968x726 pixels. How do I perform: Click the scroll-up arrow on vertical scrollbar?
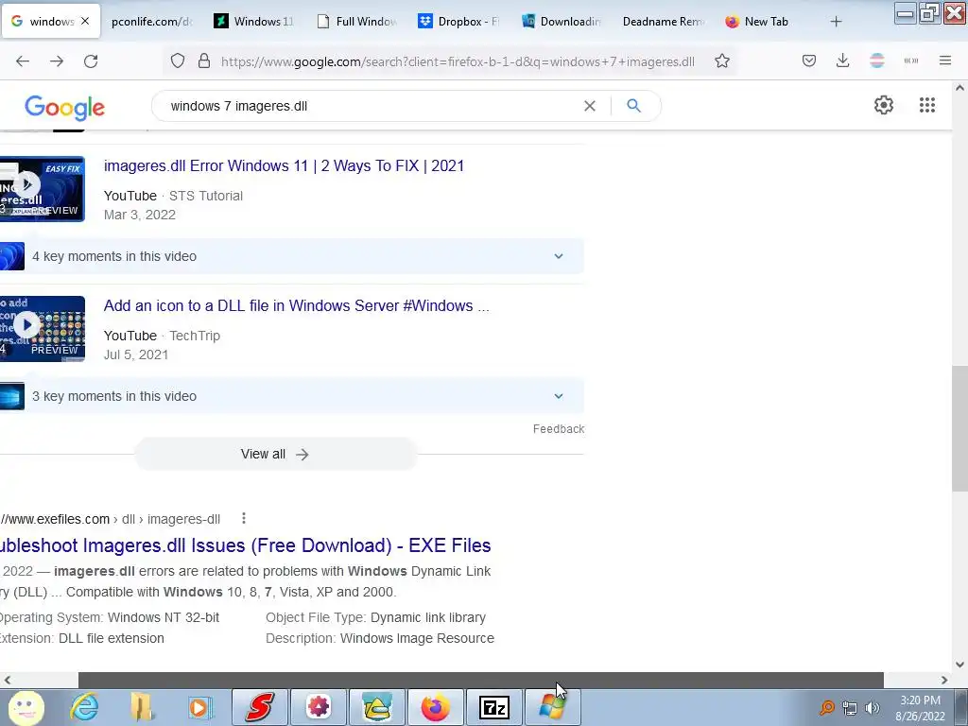[960, 88]
